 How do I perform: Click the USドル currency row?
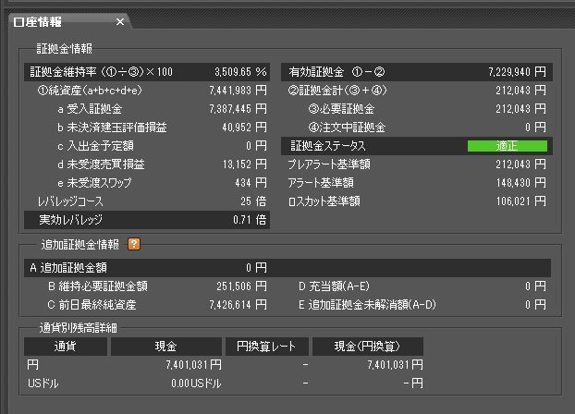pyautogui.click(x=222, y=383)
